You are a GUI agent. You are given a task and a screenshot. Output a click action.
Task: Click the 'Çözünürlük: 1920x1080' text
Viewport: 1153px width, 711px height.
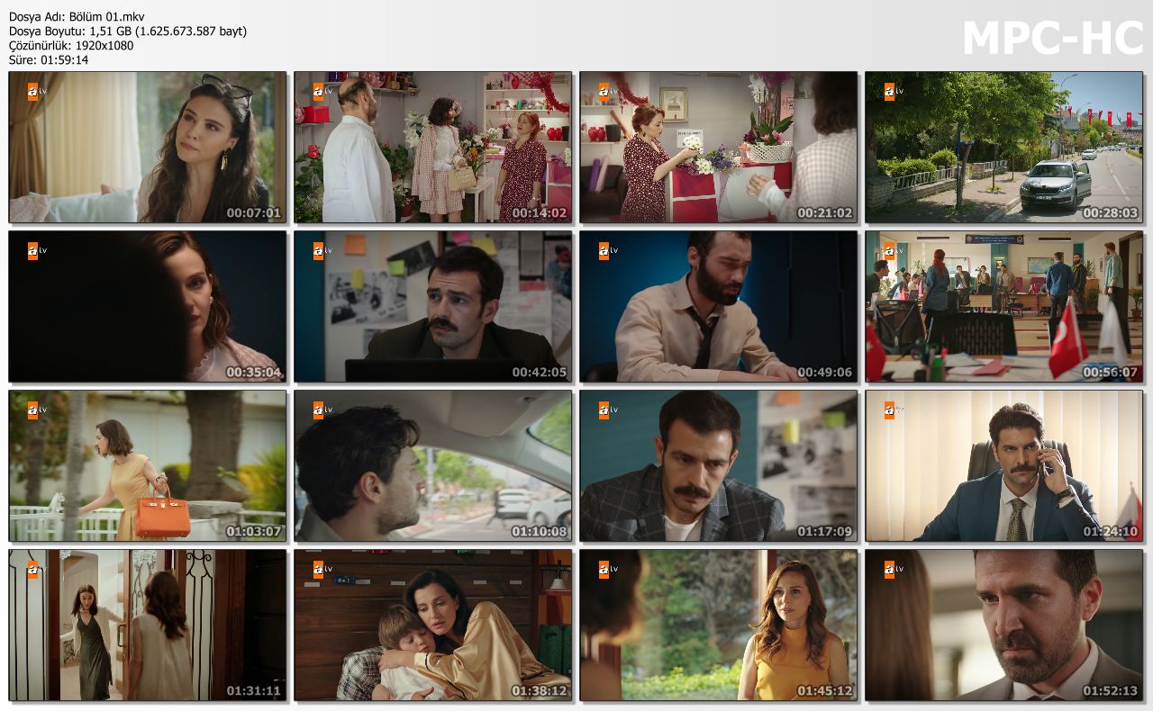click(x=71, y=45)
